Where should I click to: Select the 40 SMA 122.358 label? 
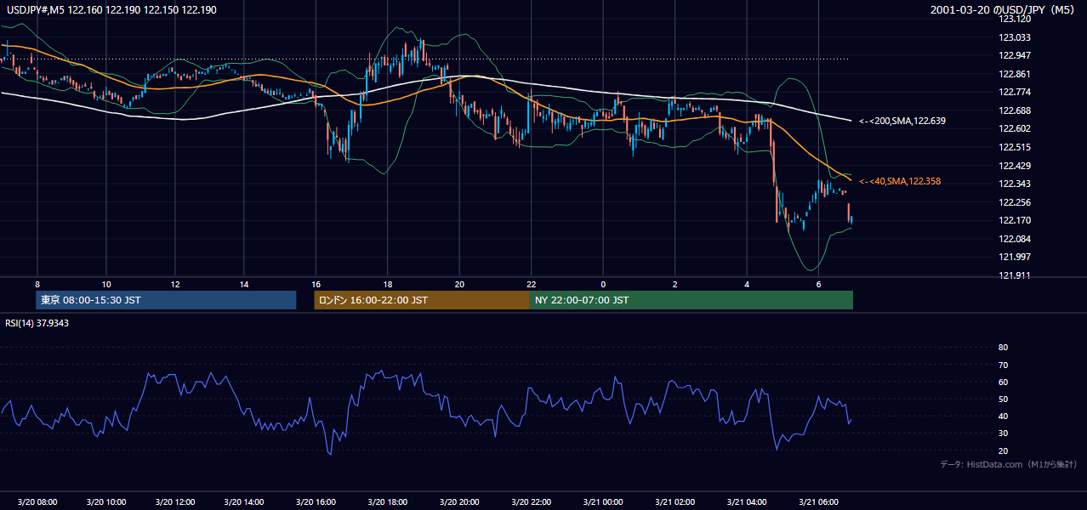point(899,181)
